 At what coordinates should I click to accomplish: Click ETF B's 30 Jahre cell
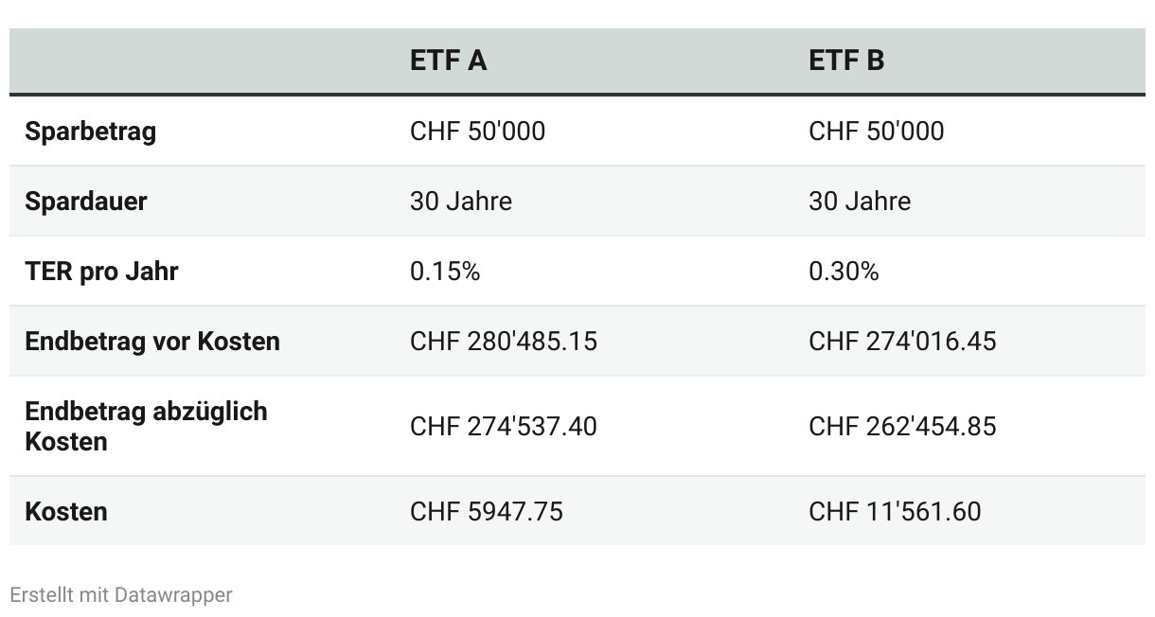[860, 202]
